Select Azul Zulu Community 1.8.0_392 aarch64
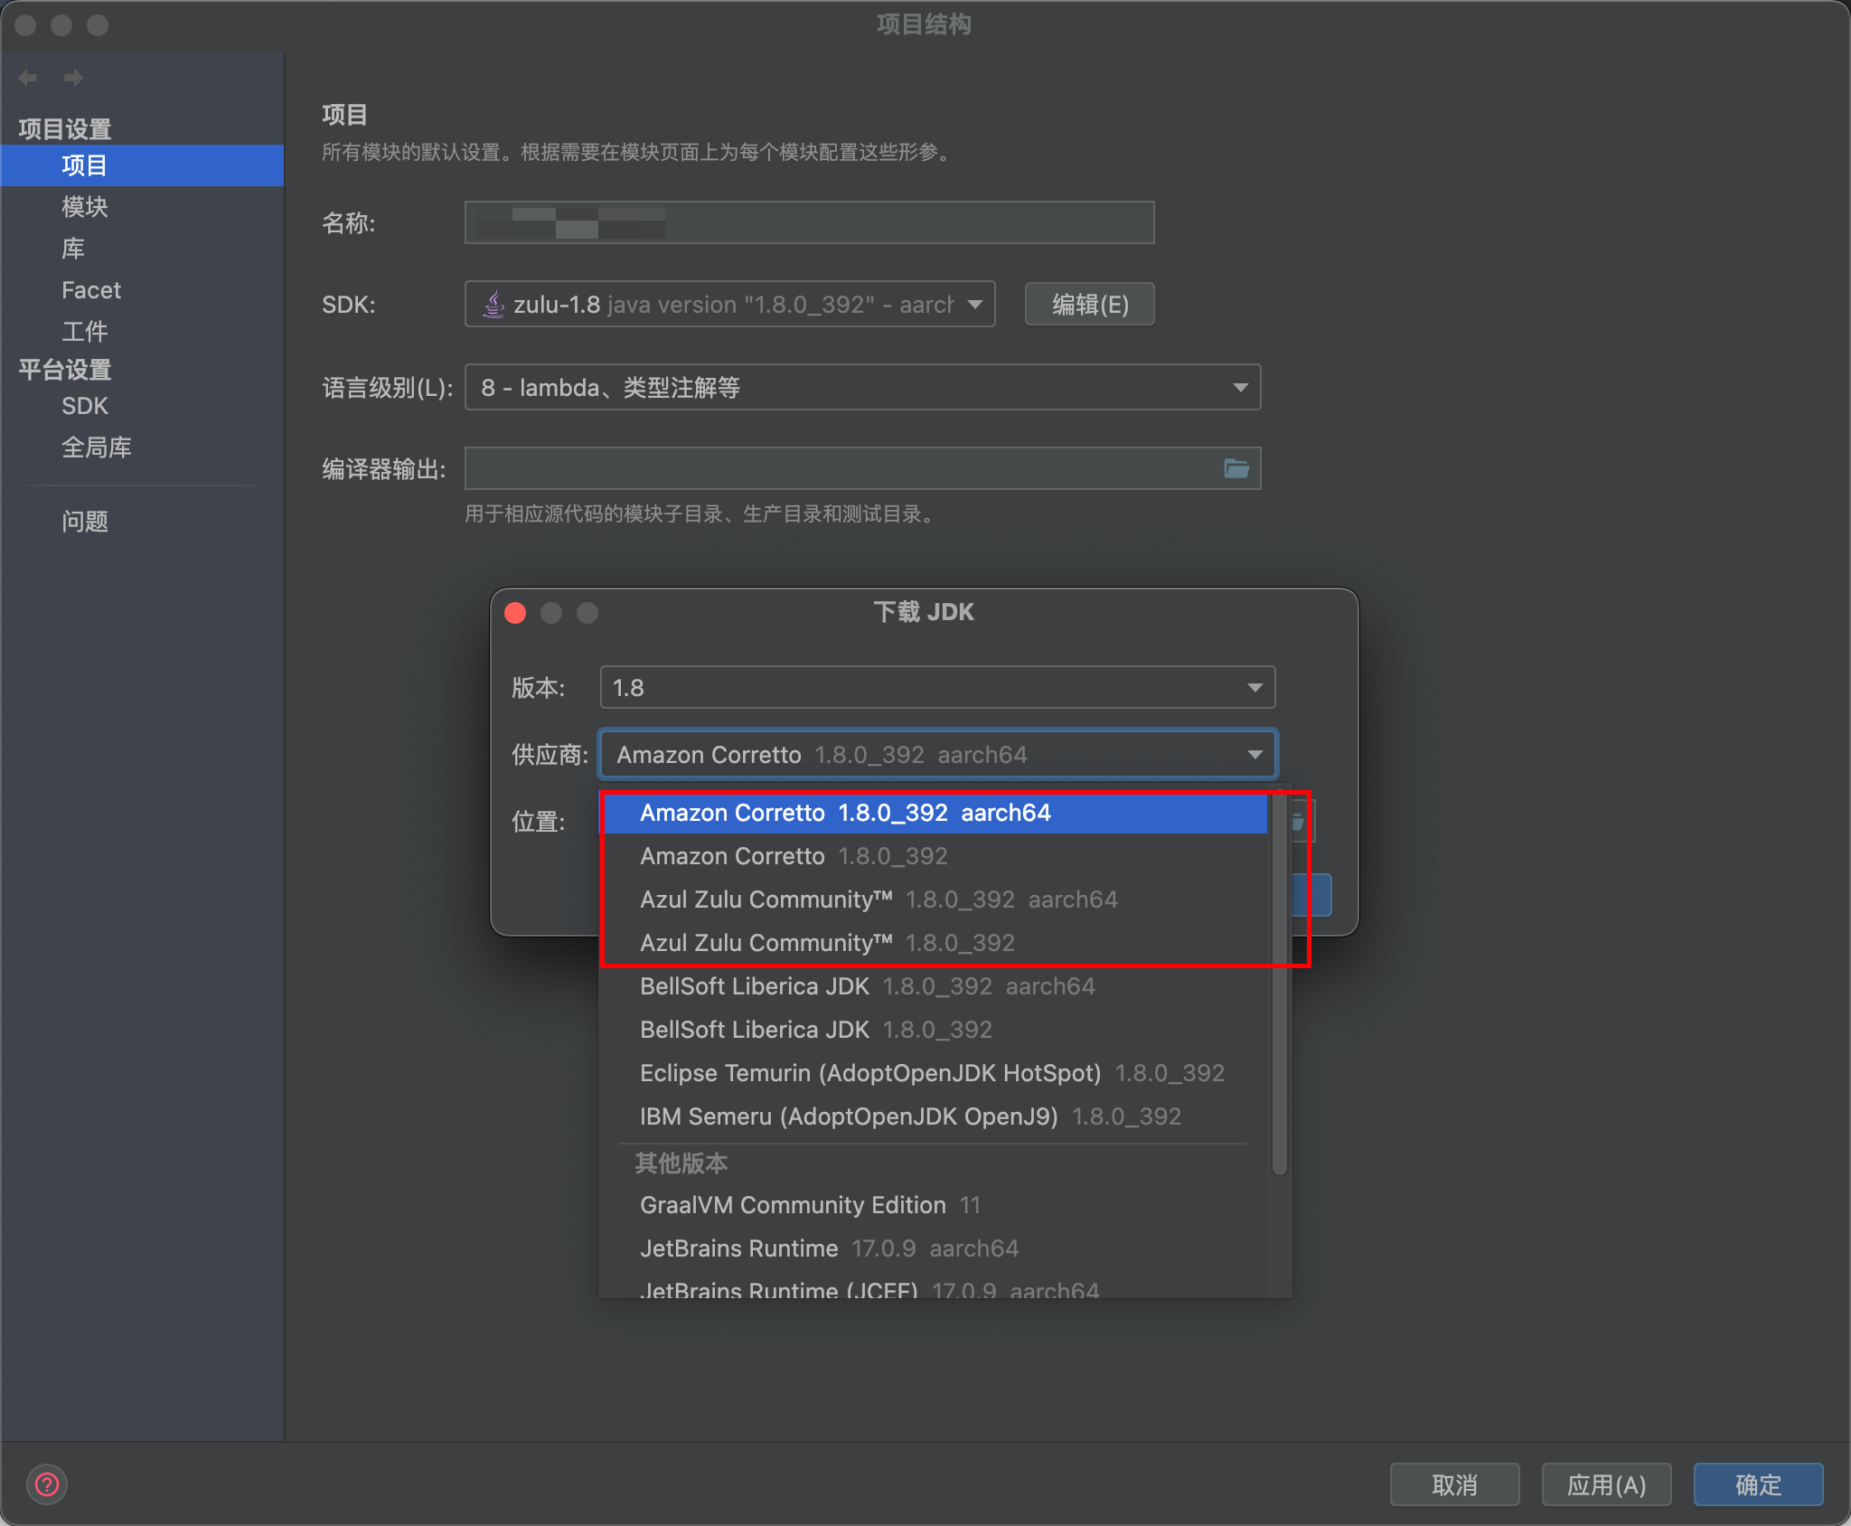Viewport: 1851px width, 1526px height. (878, 900)
